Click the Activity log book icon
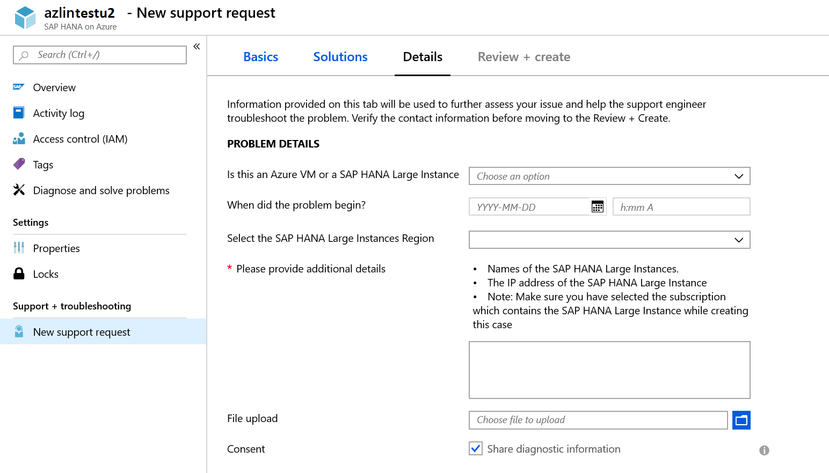 [x=19, y=113]
